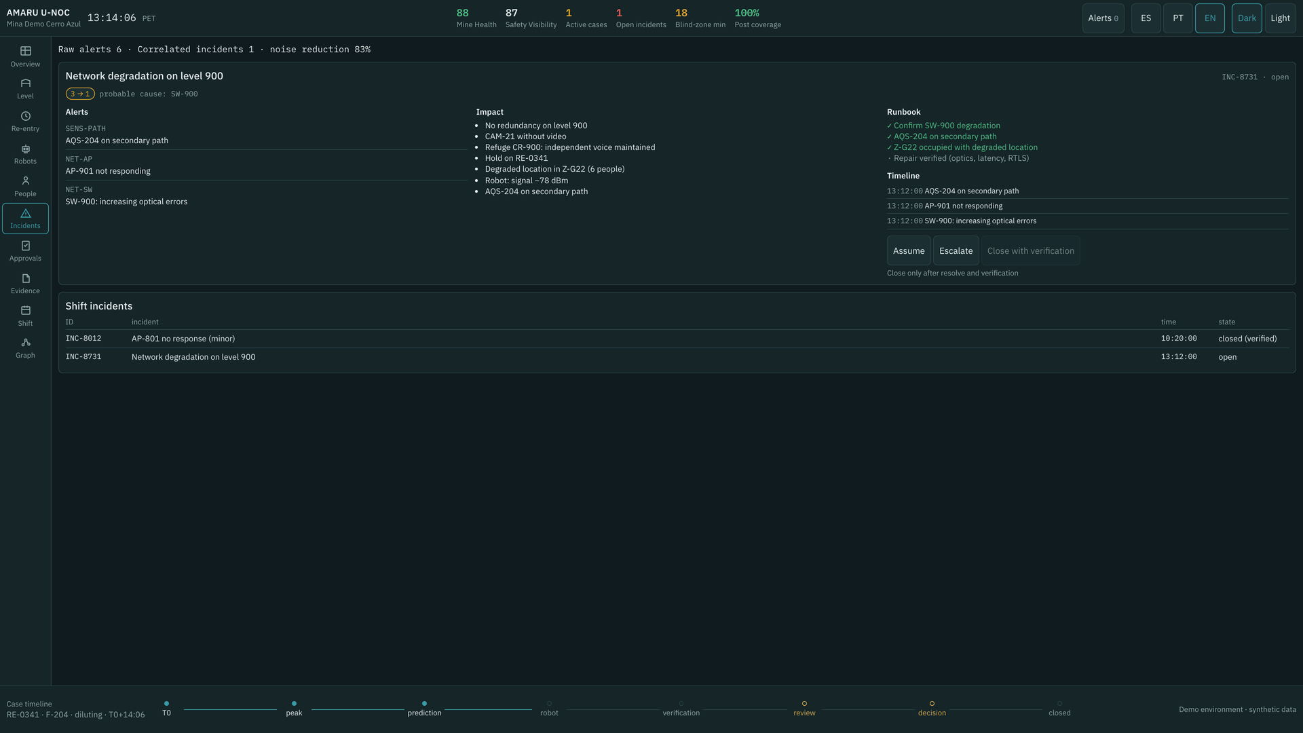Open the Shift calendar icon
Screen dimensions: 1303x733
25,310
